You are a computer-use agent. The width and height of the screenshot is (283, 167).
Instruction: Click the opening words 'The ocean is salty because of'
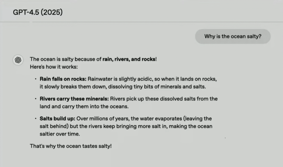coord(65,59)
